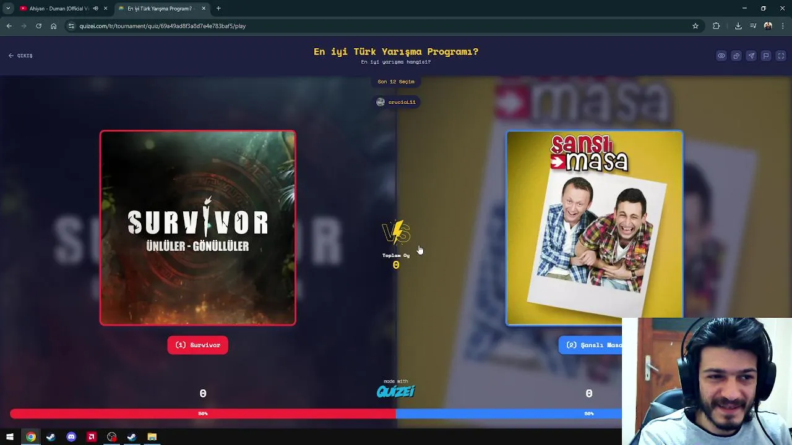Vote for the (2) Şanslı Masa button
This screenshot has width=792, height=445.
pos(591,345)
